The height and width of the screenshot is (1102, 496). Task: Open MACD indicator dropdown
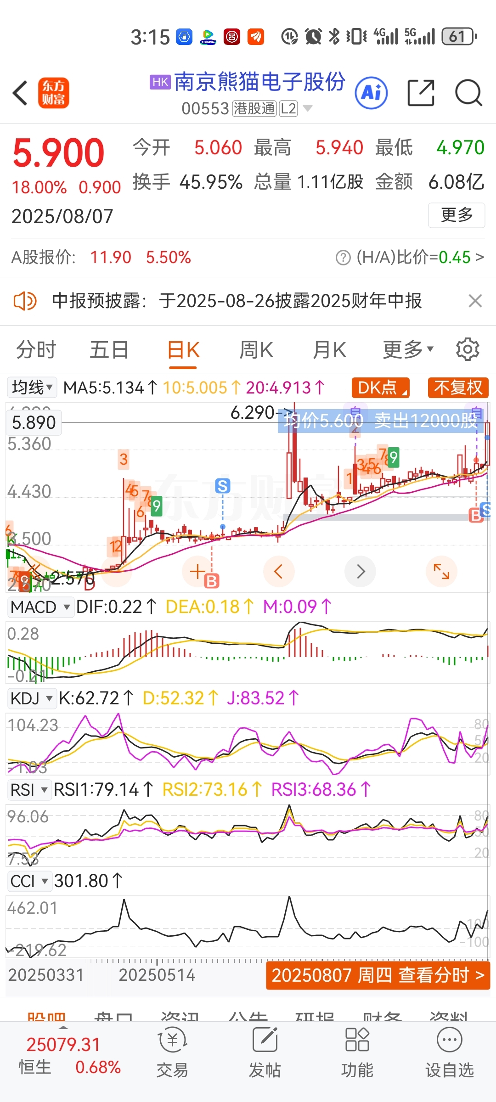click(x=40, y=607)
